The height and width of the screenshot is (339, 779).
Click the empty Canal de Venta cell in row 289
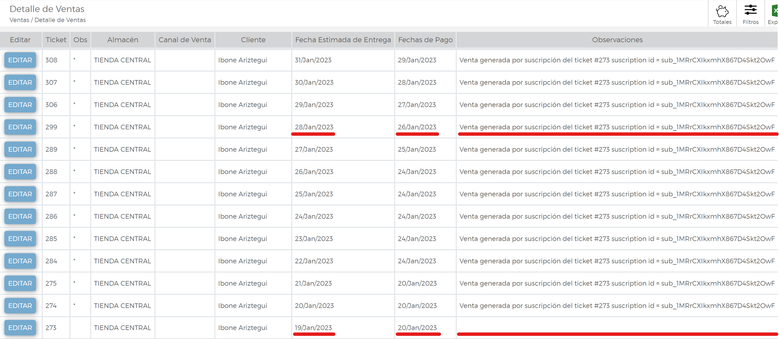coord(185,150)
